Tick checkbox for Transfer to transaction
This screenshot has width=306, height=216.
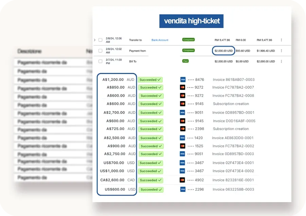(100, 40)
